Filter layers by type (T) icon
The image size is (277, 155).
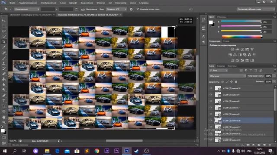[251, 71]
